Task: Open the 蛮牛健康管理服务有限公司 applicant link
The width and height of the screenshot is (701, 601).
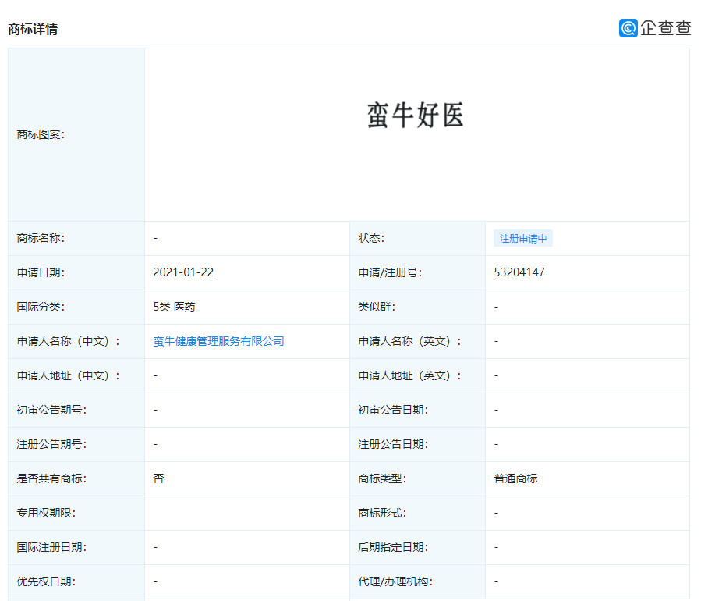Action: pyautogui.click(x=218, y=341)
